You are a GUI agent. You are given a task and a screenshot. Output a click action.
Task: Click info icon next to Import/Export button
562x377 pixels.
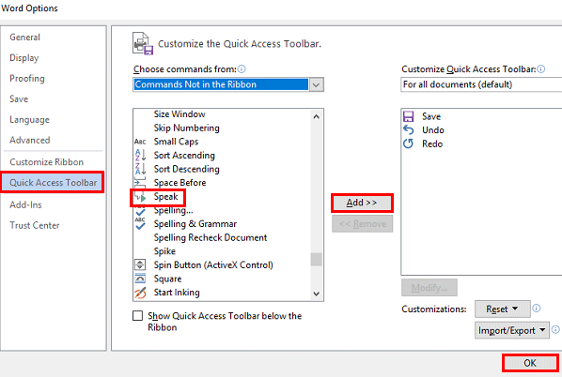coord(555,329)
